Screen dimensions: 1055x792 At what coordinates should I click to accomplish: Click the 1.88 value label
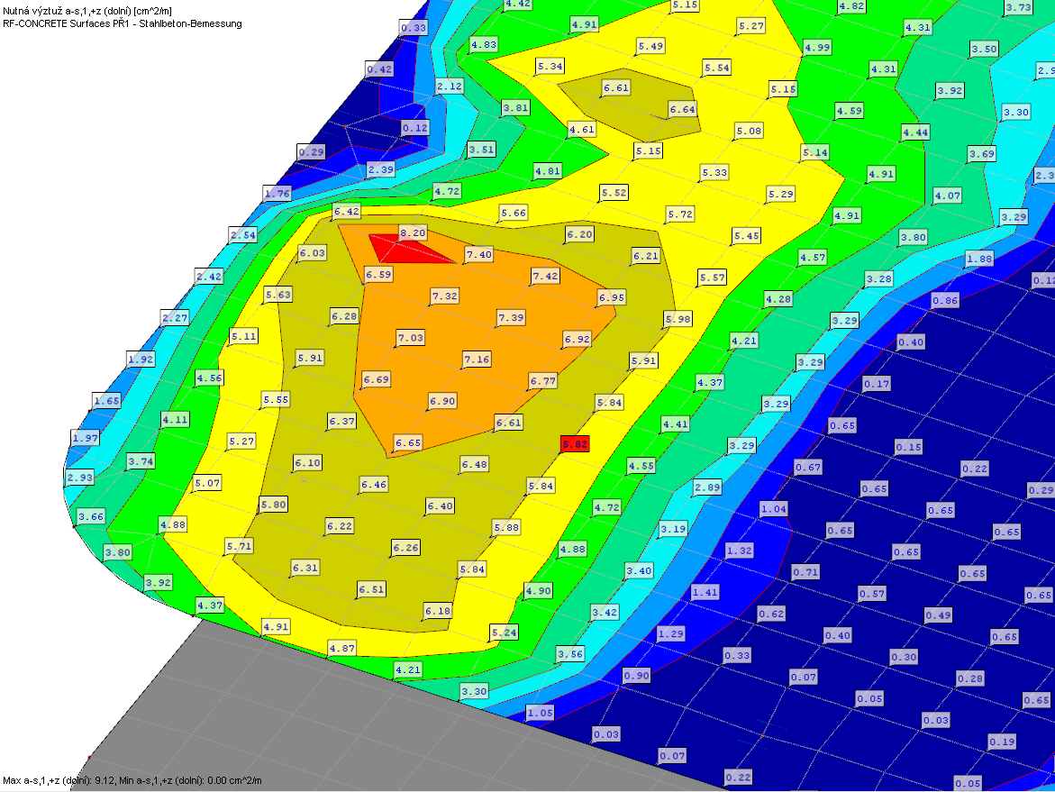click(979, 259)
